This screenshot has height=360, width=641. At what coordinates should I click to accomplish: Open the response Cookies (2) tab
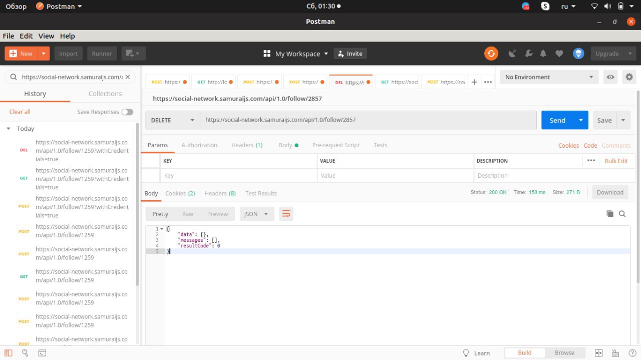(x=180, y=193)
